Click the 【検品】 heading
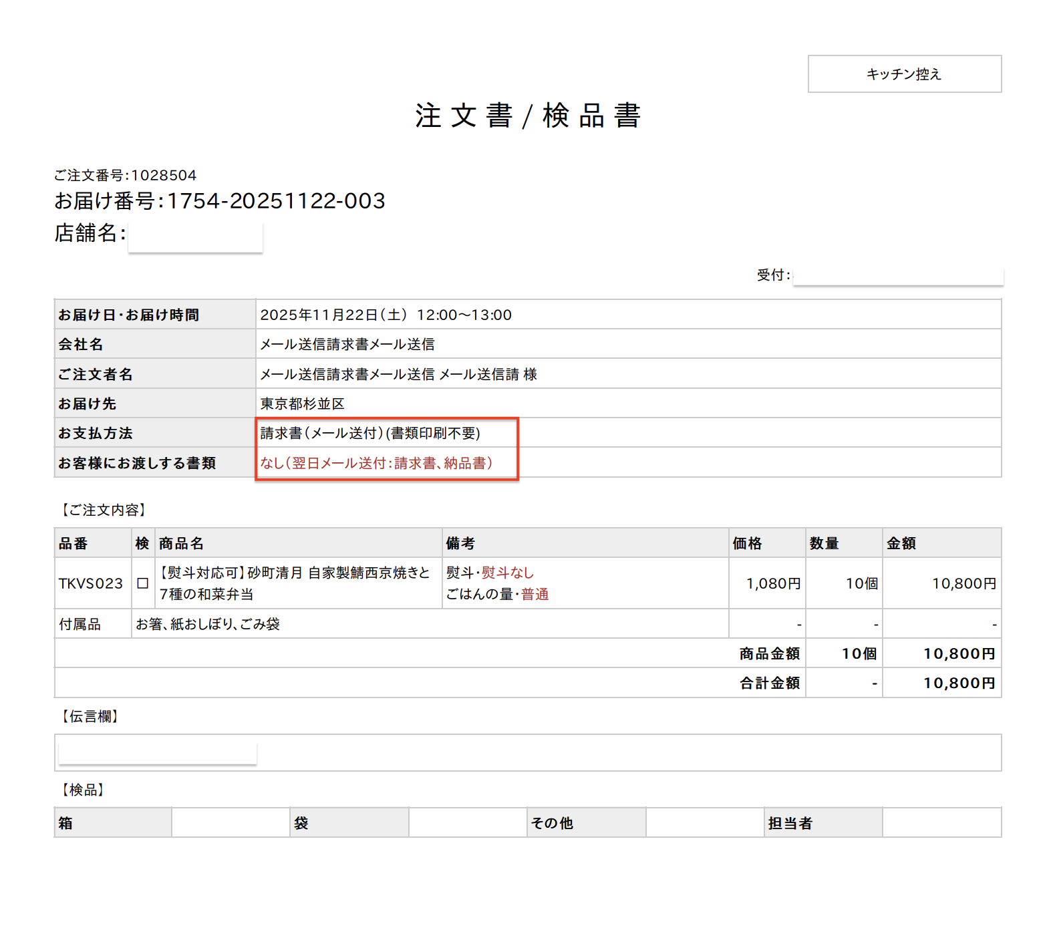The height and width of the screenshot is (930, 1049). pos(82,790)
